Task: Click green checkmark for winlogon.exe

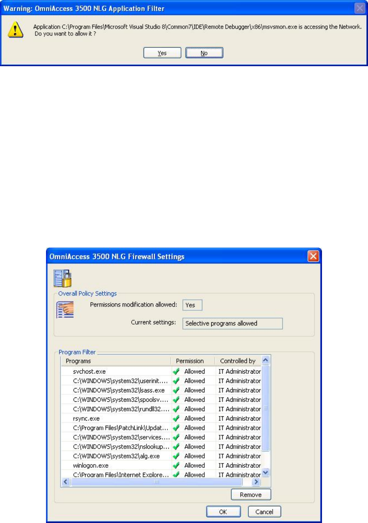Action: click(176, 465)
